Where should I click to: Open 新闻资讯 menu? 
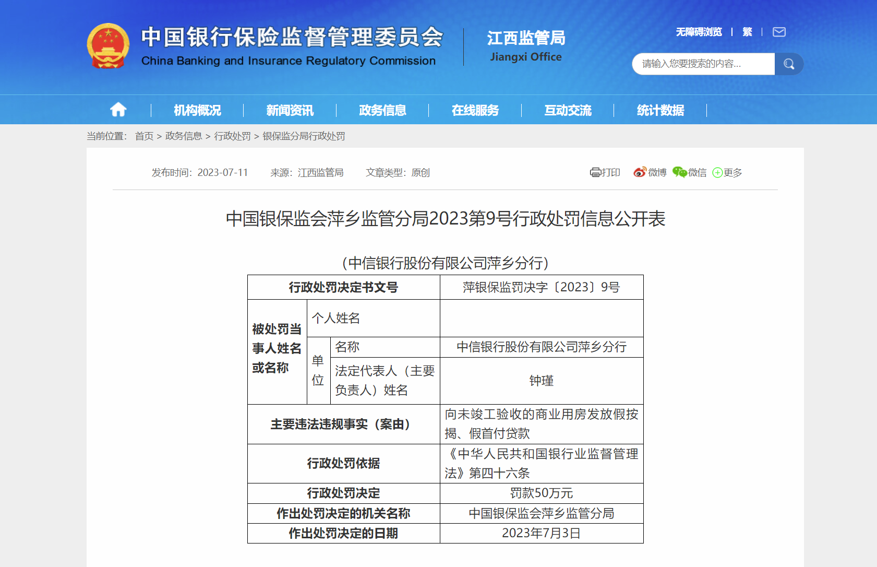tap(290, 110)
